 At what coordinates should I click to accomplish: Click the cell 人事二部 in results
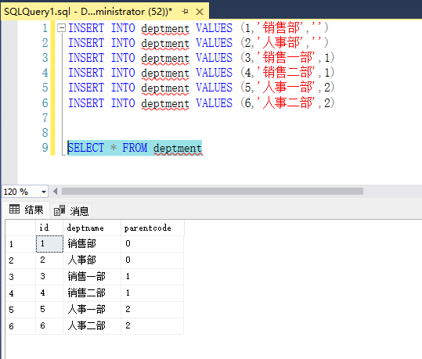click(x=92, y=326)
